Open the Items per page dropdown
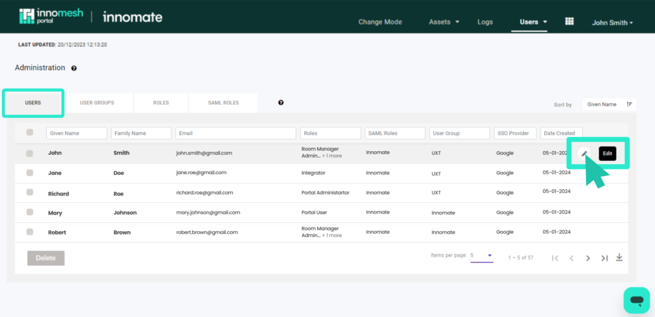 (482, 256)
